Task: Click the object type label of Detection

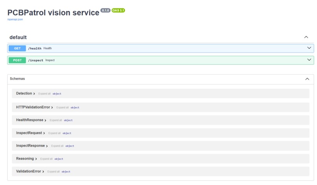Action: pyautogui.click(x=57, y=94)
